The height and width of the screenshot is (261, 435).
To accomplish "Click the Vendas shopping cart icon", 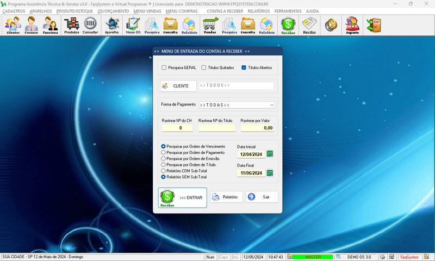I will [x=209, y=25].
